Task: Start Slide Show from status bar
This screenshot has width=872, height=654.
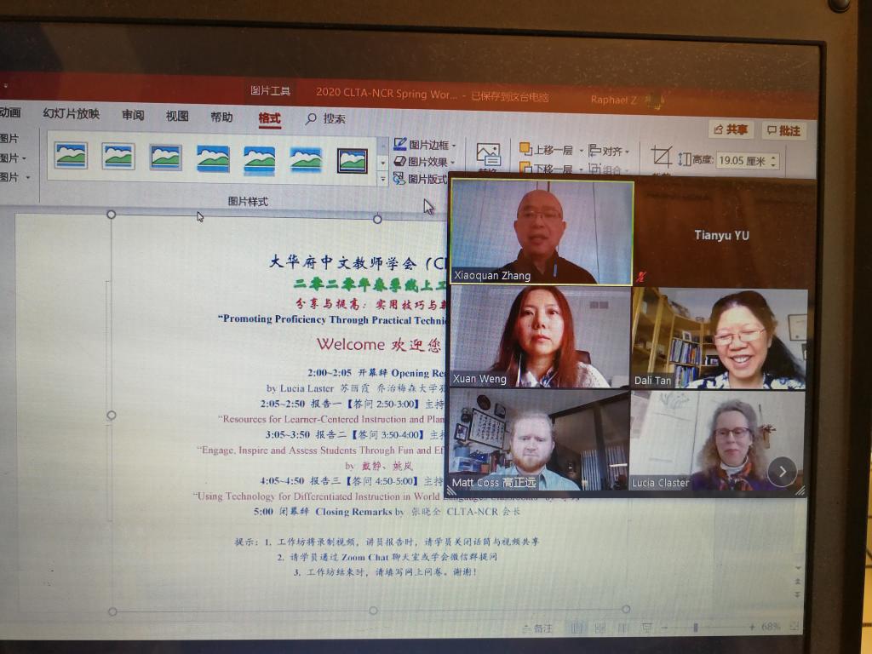Action: coord(649,628)
